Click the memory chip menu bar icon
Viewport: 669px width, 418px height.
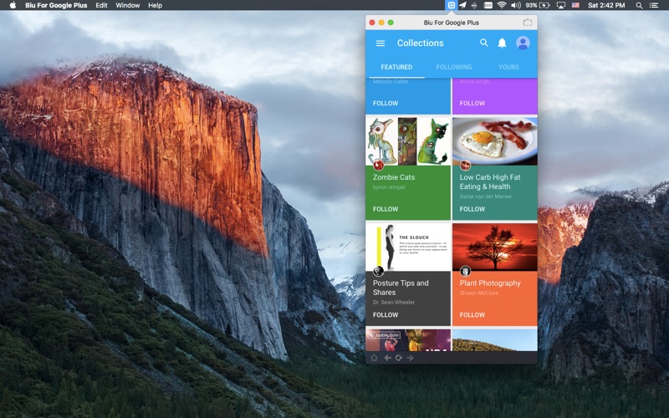[x=488, y=5]
